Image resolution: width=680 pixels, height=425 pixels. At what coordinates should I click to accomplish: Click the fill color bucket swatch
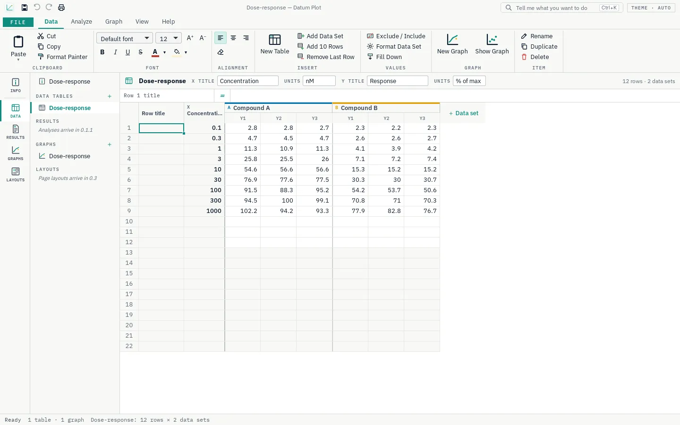[177, 52]
